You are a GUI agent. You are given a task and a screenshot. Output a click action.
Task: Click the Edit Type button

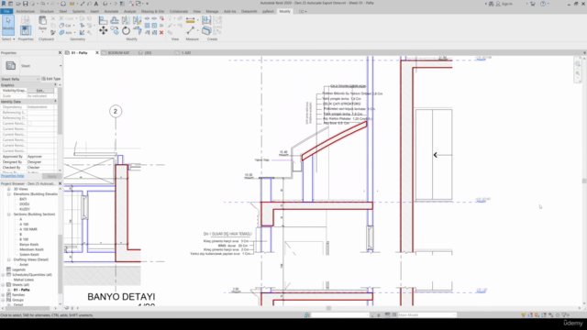click(51, 79)
